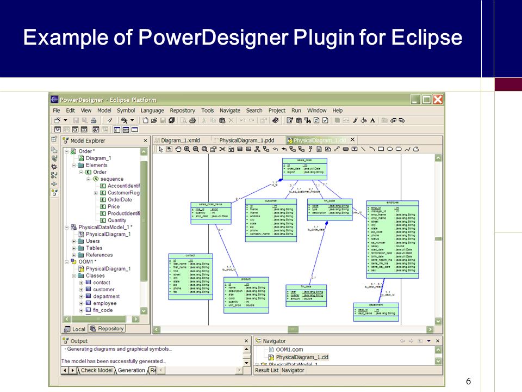Click the Paste clipboard toolbar icon

(222, 120)
